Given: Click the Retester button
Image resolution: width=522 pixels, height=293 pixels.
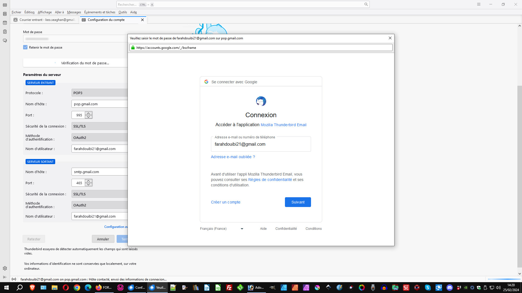Looking at the screenshot, I should [34, 239].
